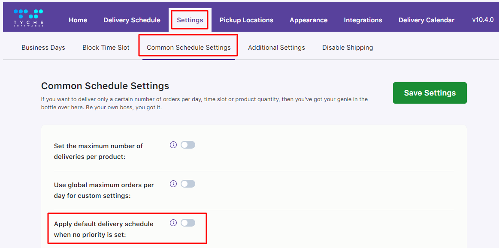The width and height of the screenshot is (499, 248).
Task: Select the Settings menu item
Action: tap(190, 20)
